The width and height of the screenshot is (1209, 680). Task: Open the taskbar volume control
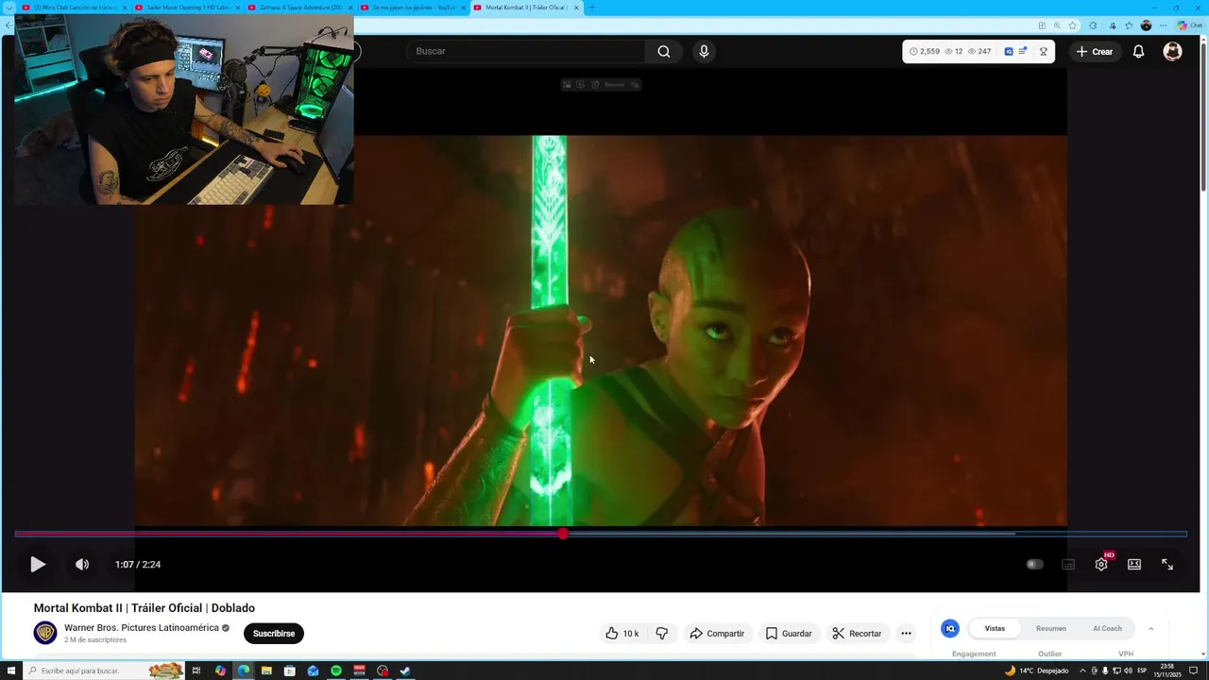tap(1128, 671)
